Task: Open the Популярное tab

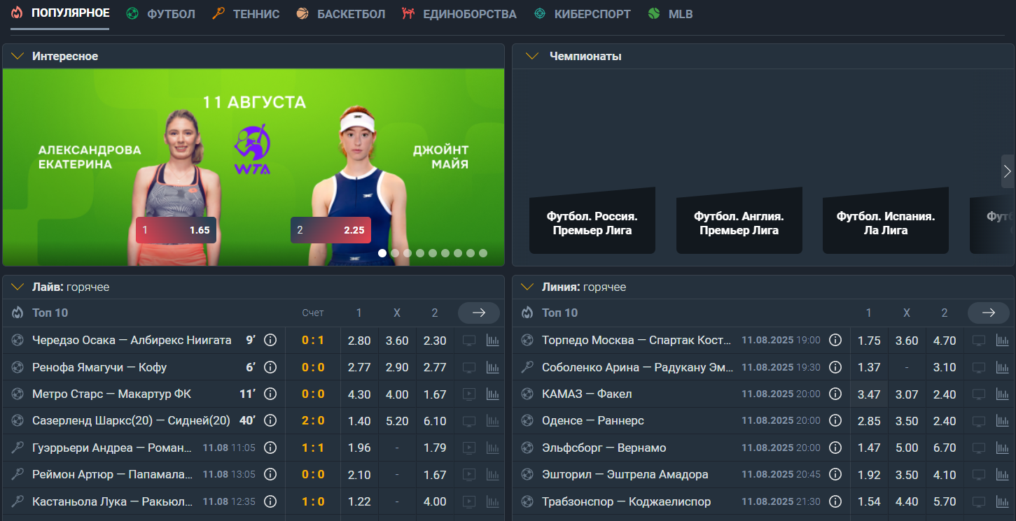Action: click(60, 13)
